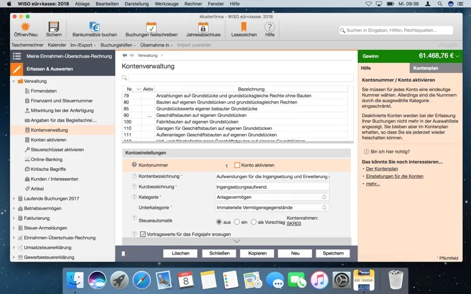
Task: Open the Kategorie dropdown Anlagevermögen
Action: pyautogui.click(x=272, y=197)
